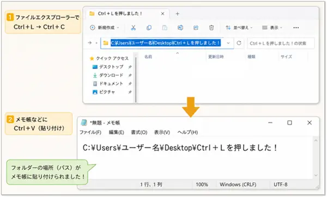Expand the address bar history dropdown chevron
The height and width of the screenshot is (197, 327).
pos(228,43)
